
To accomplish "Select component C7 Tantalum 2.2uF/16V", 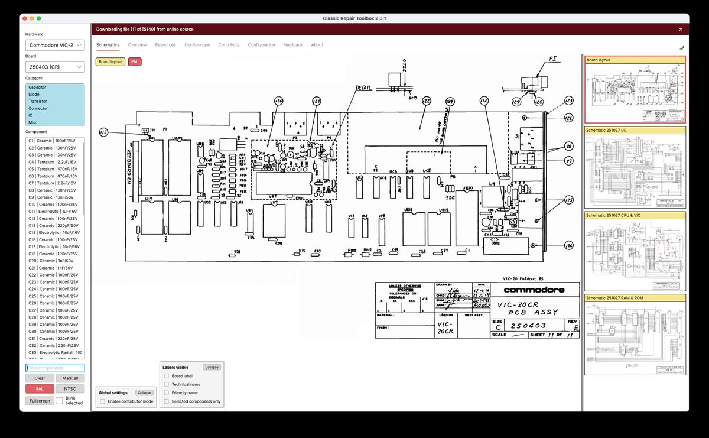I will (54, 183).
